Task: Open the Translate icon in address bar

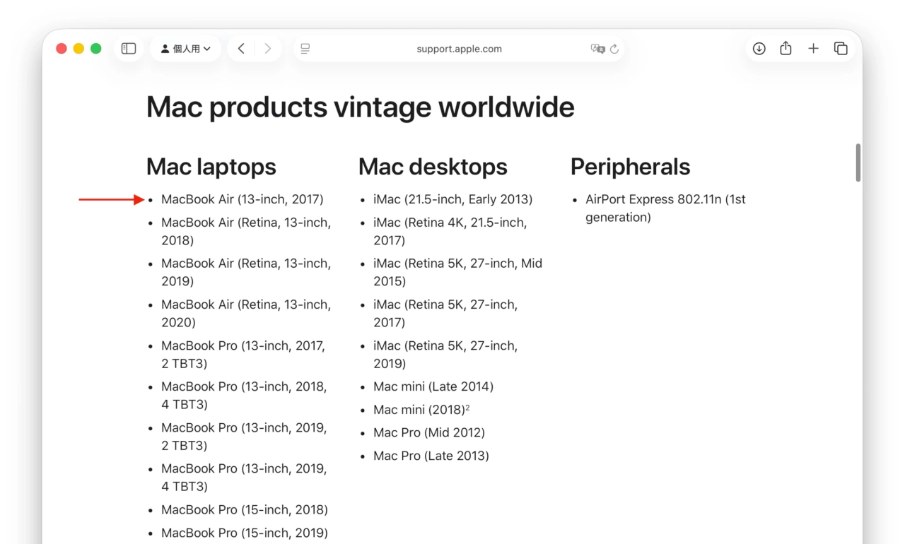Action: click(x=598, y=49)
